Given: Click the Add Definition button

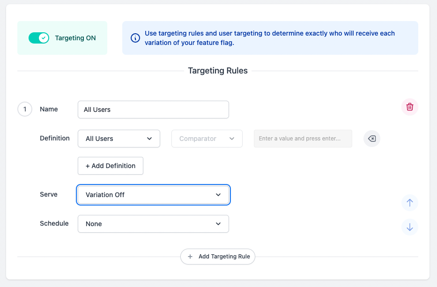Looking at the screenshot, I should coord(111,166).
